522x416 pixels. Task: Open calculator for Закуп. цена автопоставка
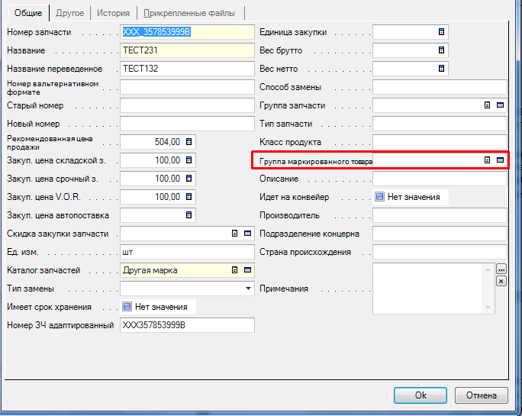pos(189,215)
